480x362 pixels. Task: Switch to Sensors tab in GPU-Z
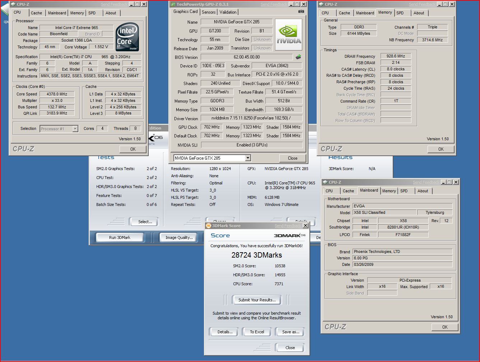(x=209, y=12)
